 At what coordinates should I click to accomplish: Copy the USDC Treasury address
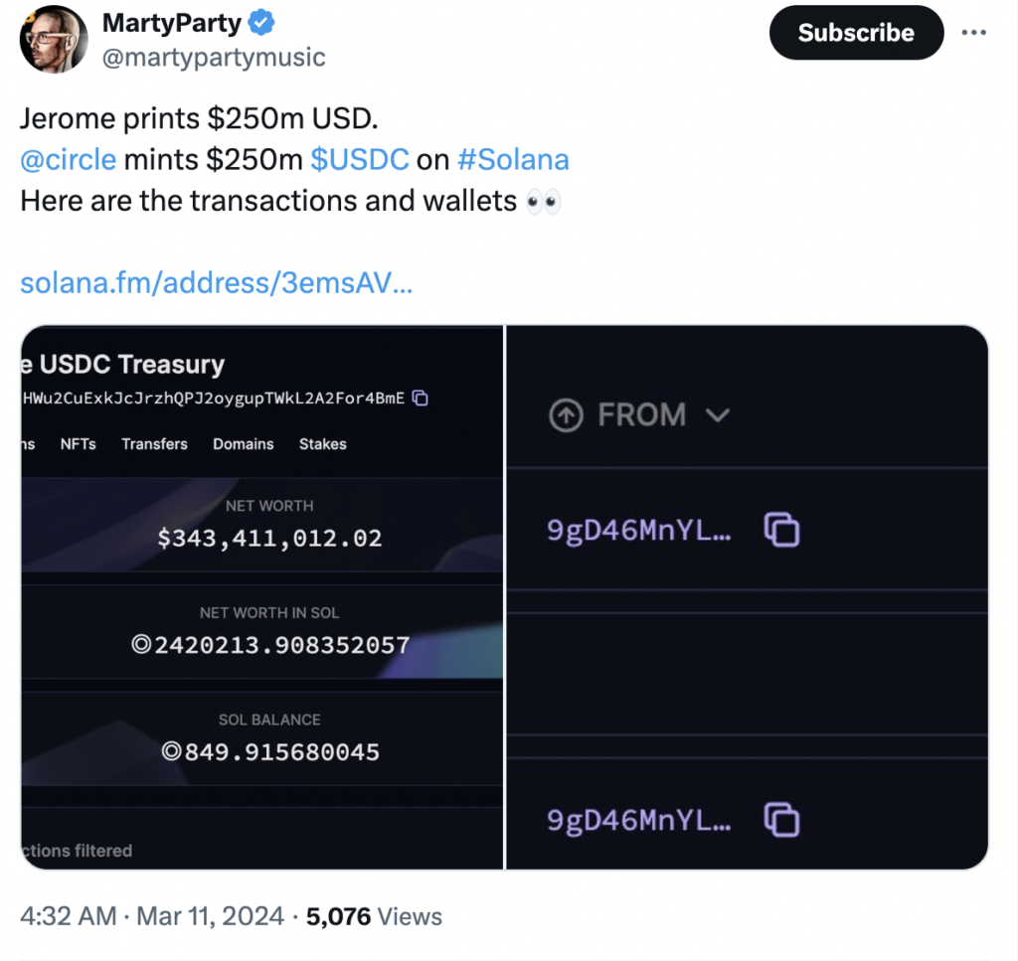pyautogui.click(x=421, y=399)
